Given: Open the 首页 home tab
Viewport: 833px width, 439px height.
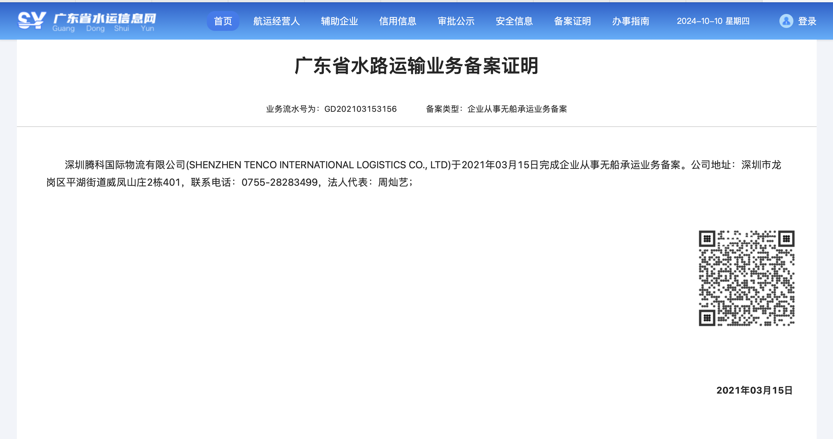Looking at the screenshot, I should (x=223, y=21).
